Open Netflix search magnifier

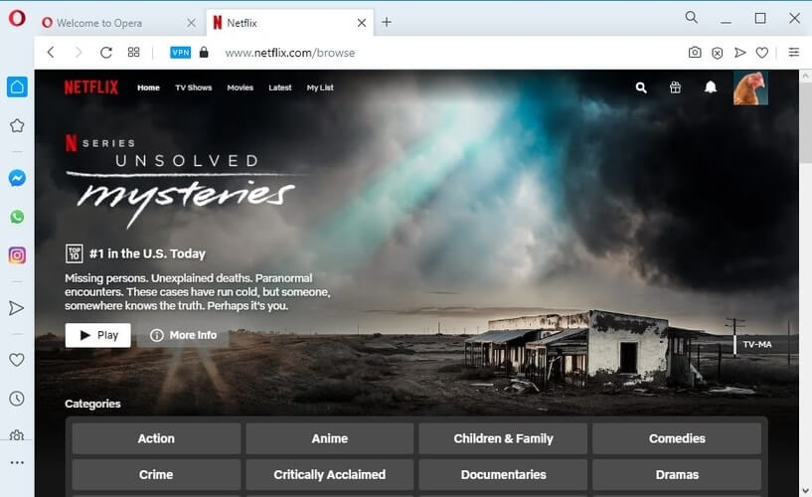click(641, 87)
